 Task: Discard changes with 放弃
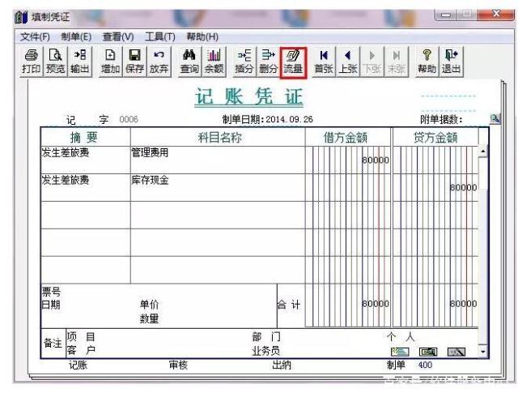[159, 62]
